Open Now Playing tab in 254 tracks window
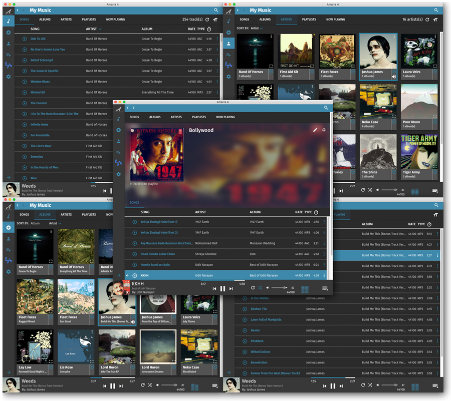Screen dimensions: 451x401 (115, 20)
